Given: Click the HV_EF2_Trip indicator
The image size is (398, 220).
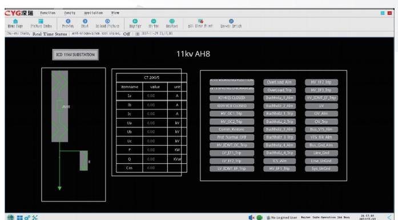Looking at the screenshot, I should tap(321, 82).
